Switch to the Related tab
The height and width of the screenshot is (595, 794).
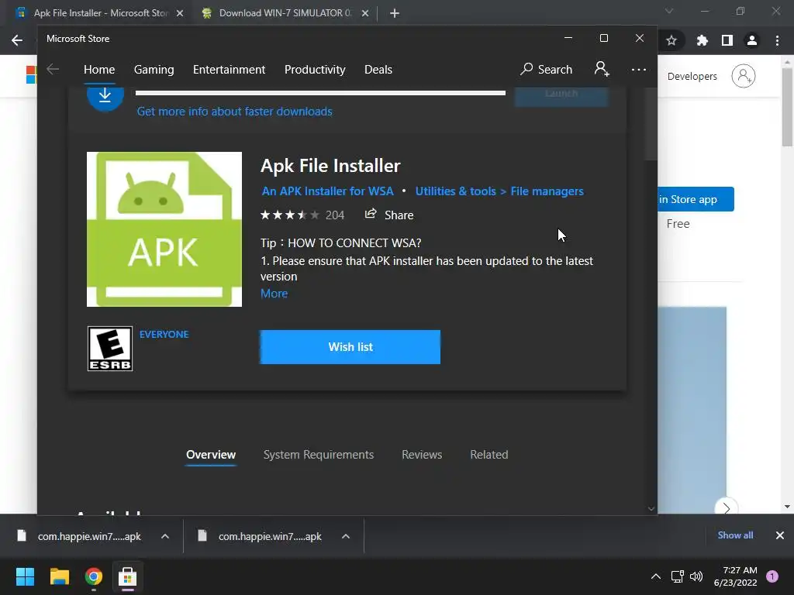pos(489,454)
